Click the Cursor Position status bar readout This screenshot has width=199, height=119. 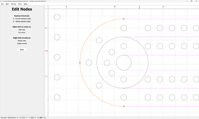23,118
